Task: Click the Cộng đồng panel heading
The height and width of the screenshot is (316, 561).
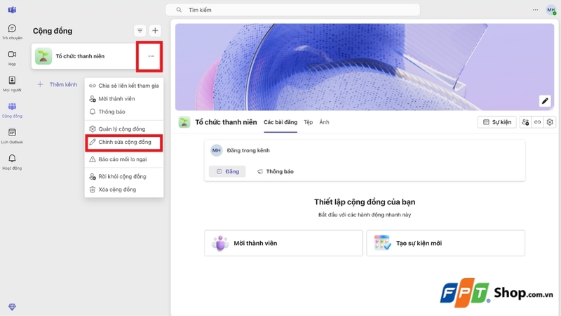Action: tap(53, 31)
